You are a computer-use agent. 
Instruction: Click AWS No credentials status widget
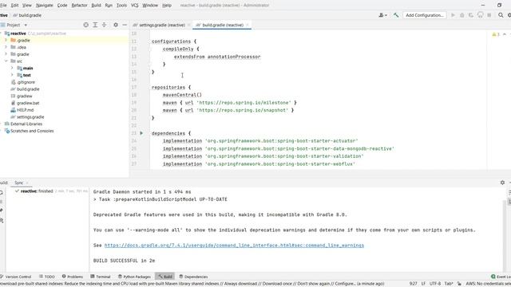click(x=488, y=284)
